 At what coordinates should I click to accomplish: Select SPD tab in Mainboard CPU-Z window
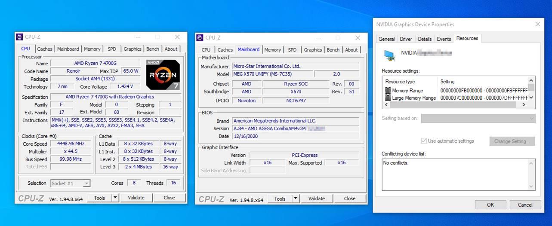pyautogui.click(x=292, y=50)
